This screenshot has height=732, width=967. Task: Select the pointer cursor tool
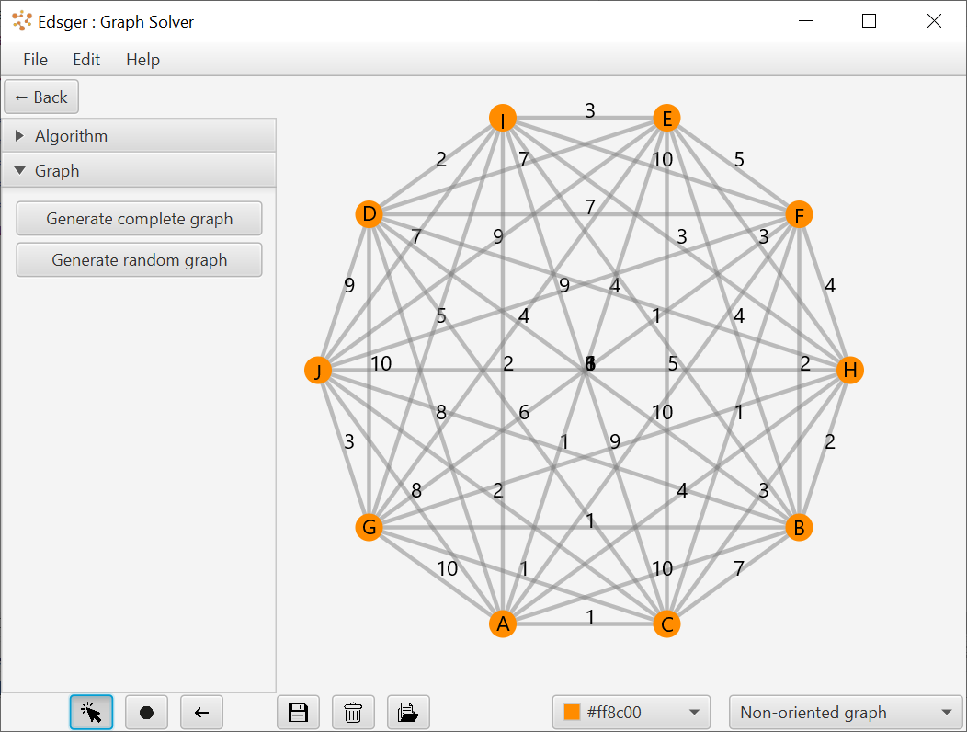(91, 713)
